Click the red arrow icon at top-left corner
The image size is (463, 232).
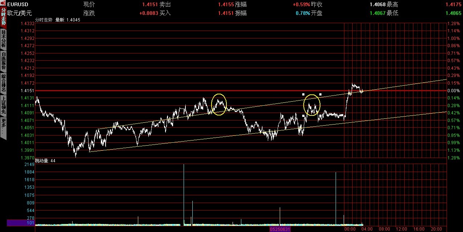tap(3, 4)
